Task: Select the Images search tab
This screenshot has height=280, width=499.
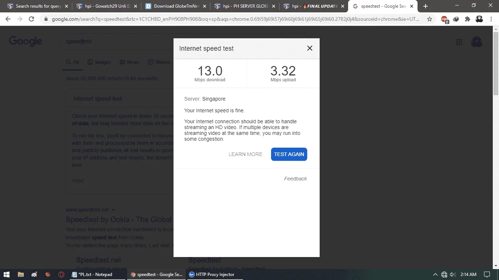Action: 99,62
